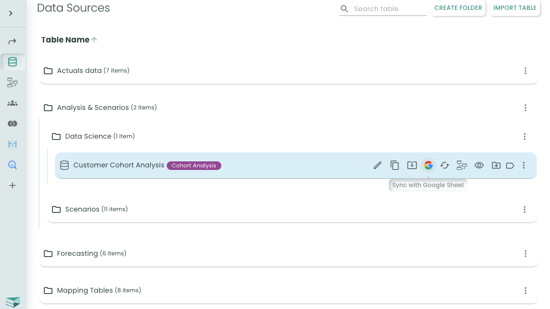550x309 pixels.
Task: Click the label tag icon in row
Action: pos(510,165)
